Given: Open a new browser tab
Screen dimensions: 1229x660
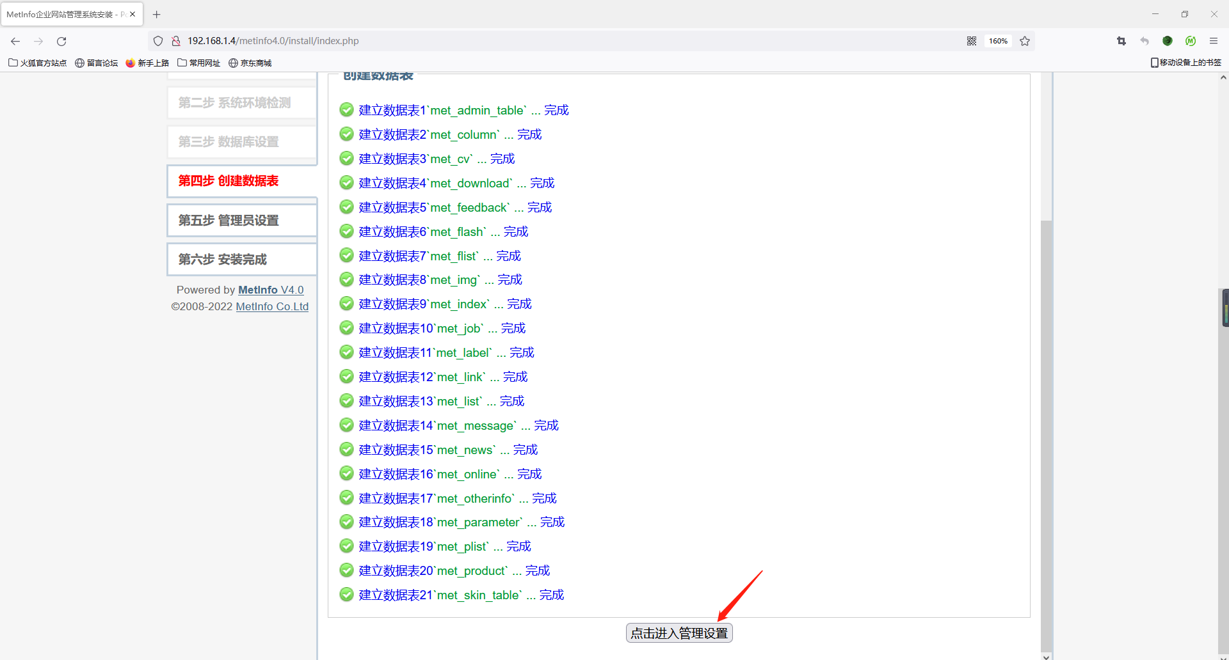Looking at the screenshot, I should coord(156,14).
